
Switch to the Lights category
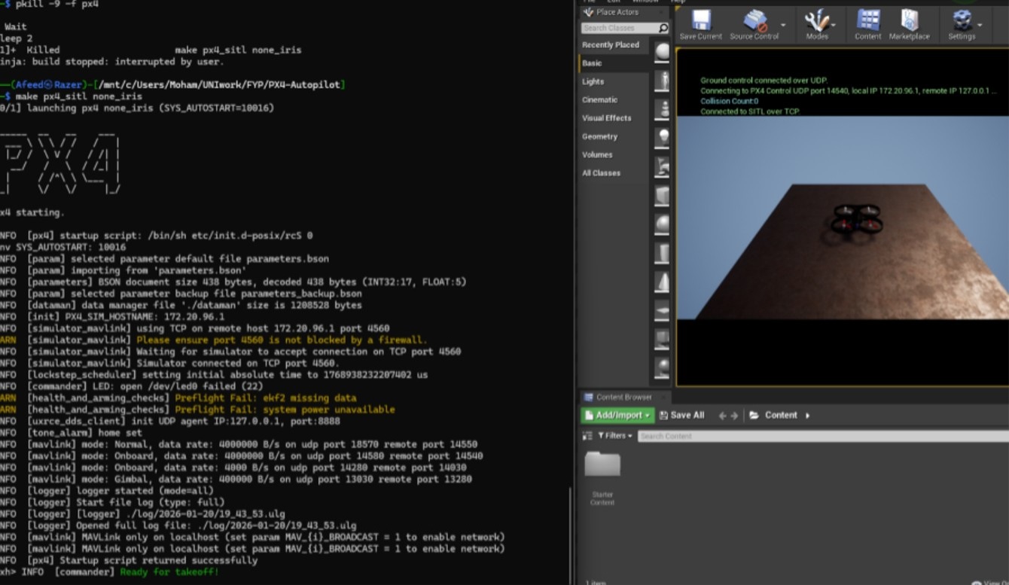click(x=593, y=81)
